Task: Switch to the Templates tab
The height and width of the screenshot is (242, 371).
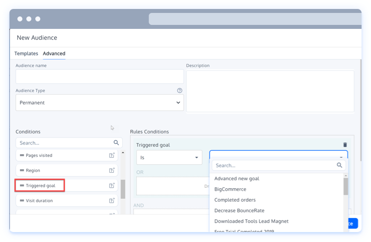Action: click(x=26, y=53)
